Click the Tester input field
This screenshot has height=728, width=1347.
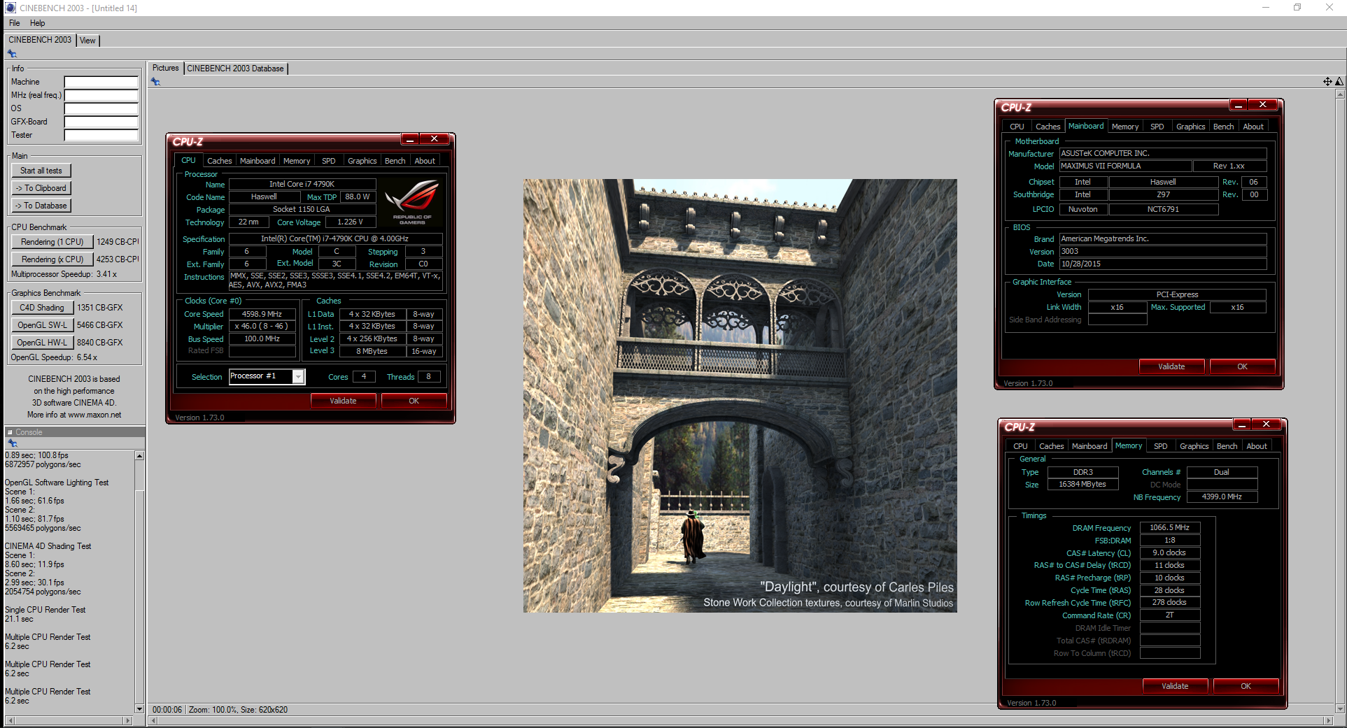coord(101,135)
